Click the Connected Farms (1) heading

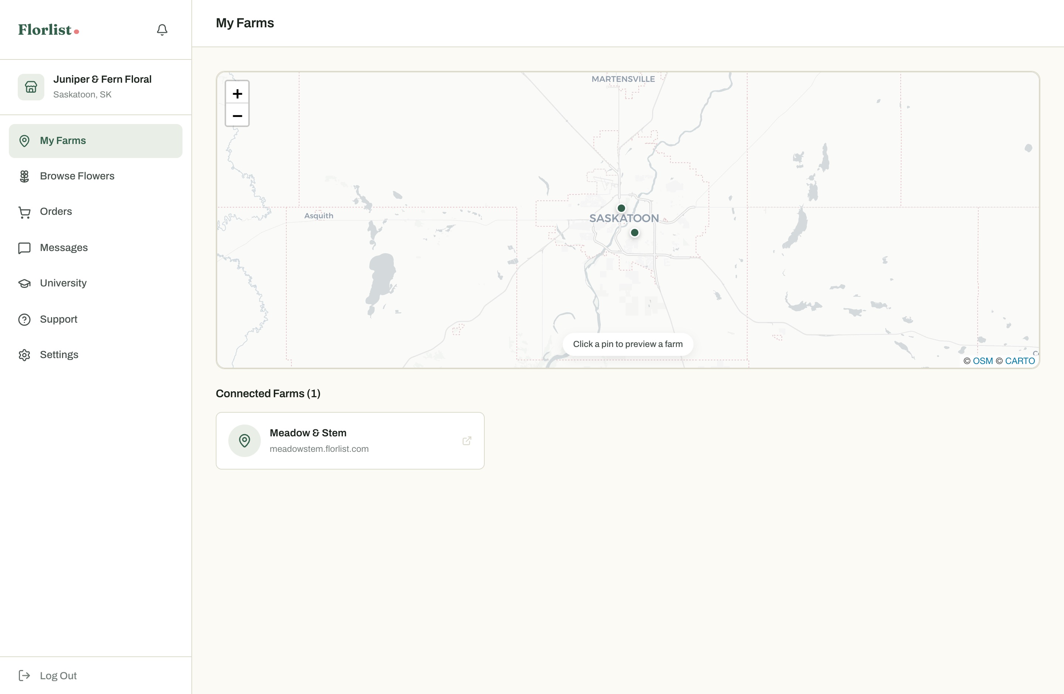pos(268,394)
